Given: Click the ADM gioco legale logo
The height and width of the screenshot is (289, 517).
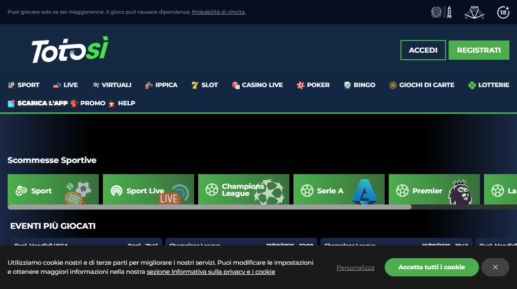Looking at the screenshot, I should pyautogui.click(x=474, y=12).
